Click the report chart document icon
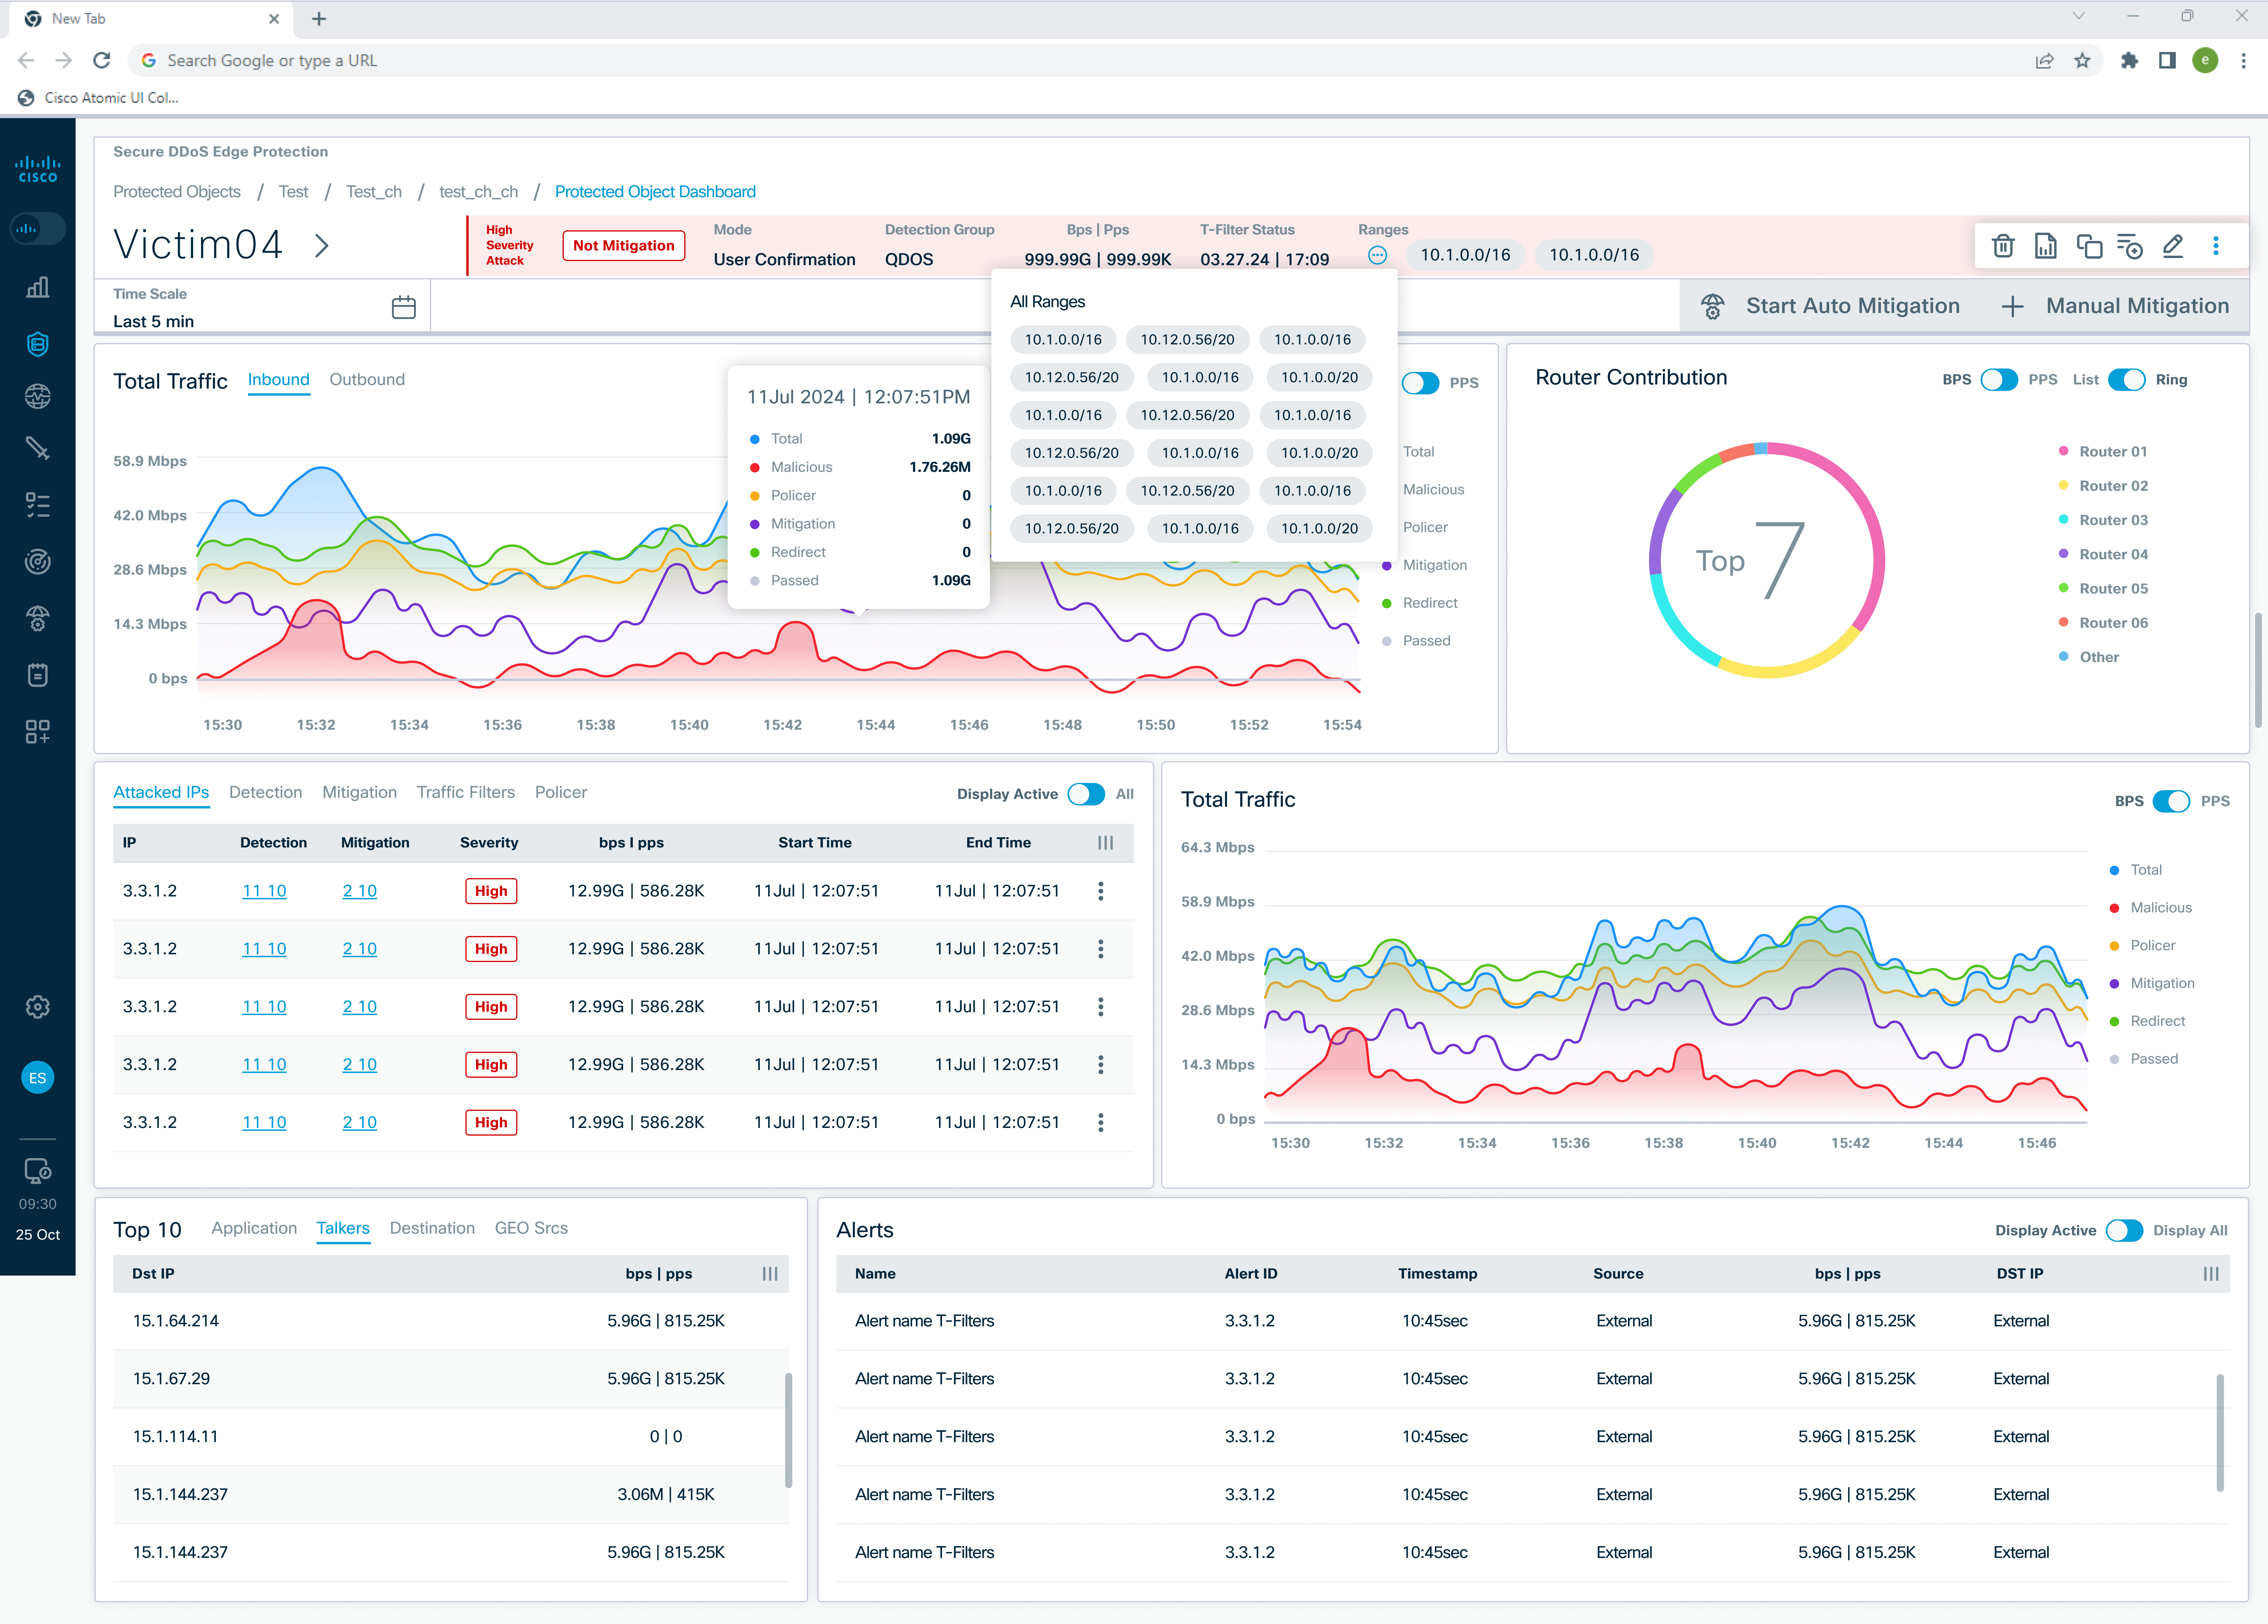The width and height of the screenshot is (2268, 1624). point(2046,246)
